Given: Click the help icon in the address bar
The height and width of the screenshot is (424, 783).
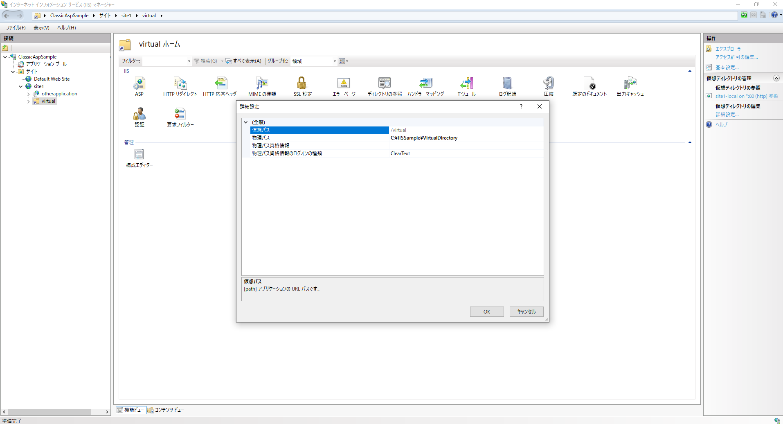Looking at the screenshot, I should (774, 15).
